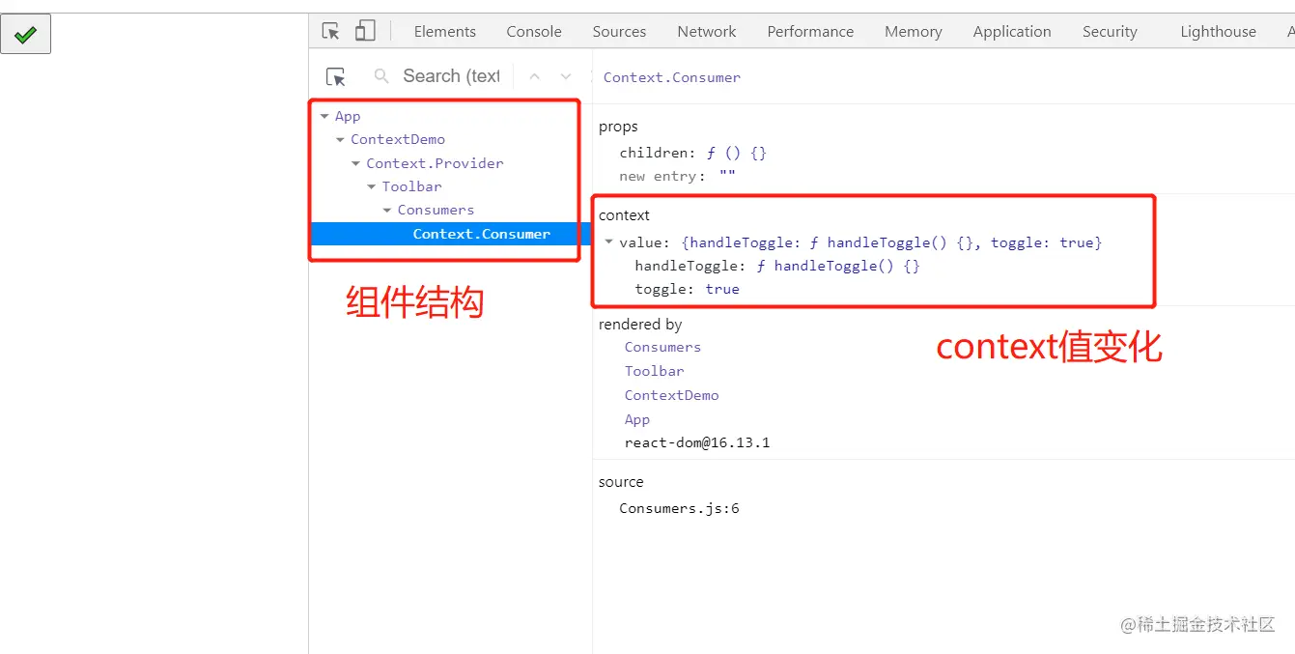Collapse the context value object arrow
Viewport: 1295px width, 654px height.
coord(608,242)
